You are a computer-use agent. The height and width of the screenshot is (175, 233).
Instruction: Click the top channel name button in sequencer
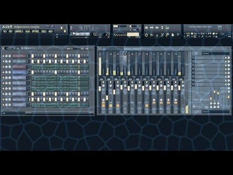pos(19,56)
